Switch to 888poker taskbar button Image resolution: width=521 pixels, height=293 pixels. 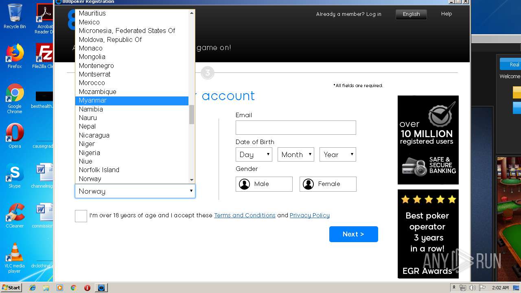[x=101, y=288]
